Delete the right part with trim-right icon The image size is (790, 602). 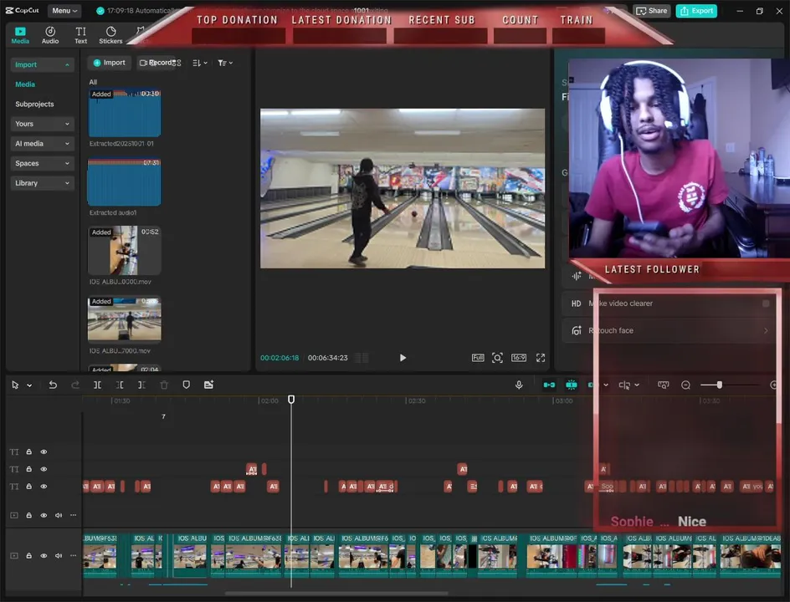click(x=142, y=385)
